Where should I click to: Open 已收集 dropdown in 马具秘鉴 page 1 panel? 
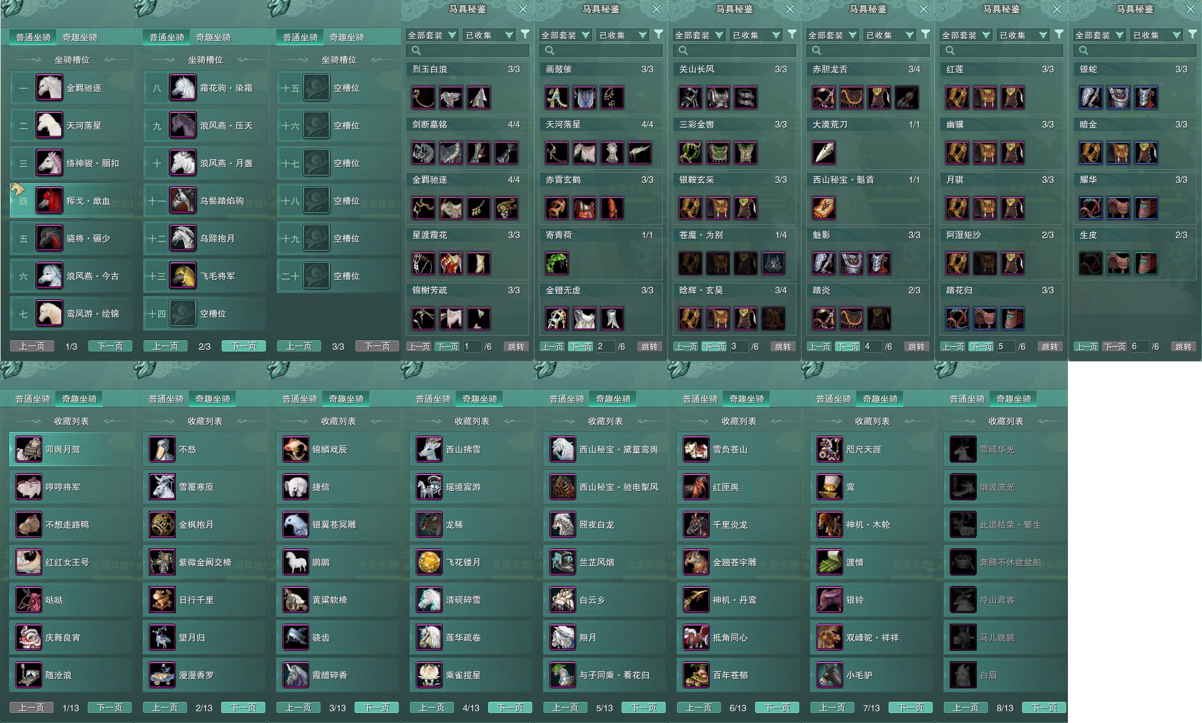coord(489,35)
